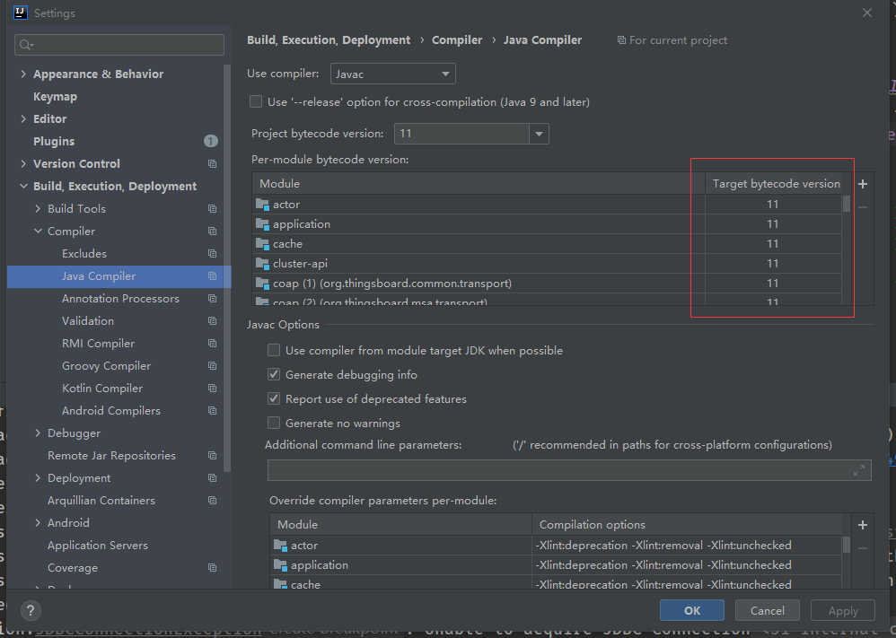Click the project-level icon beside Build Tools
This screenshot has height=638, width=896.
click(212, 209)
